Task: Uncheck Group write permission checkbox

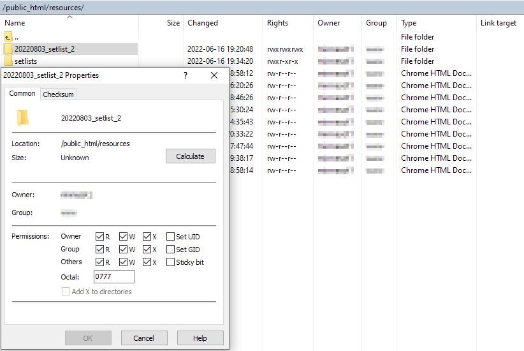Action: pos(124,250)
